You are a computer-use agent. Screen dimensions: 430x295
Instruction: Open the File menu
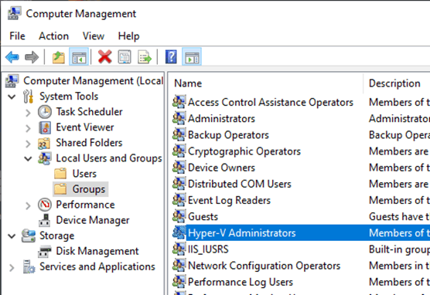coord(17,36)
